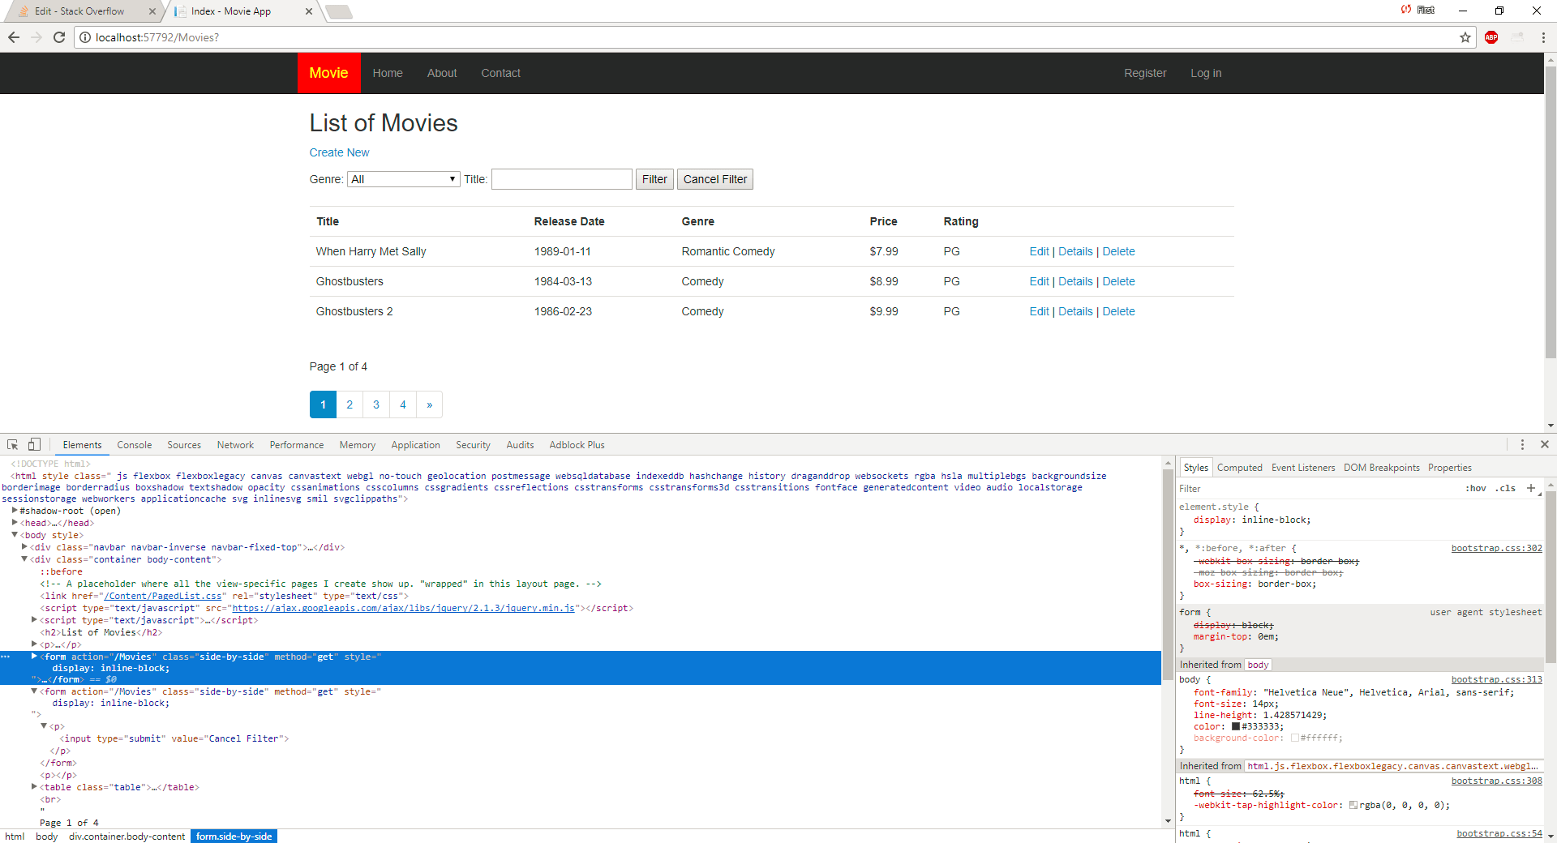
Task: Open the Create New link
Action: tap(339, 152)
